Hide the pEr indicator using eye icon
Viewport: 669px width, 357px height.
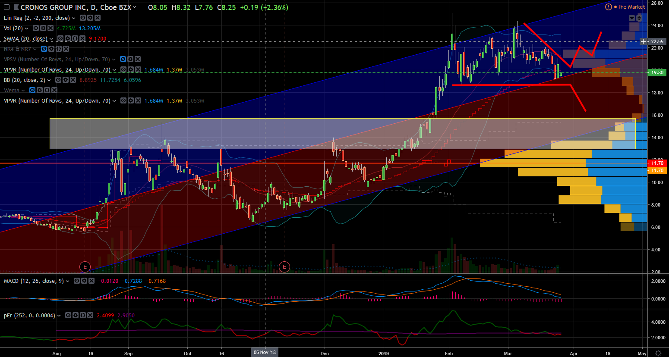(68, 315)
